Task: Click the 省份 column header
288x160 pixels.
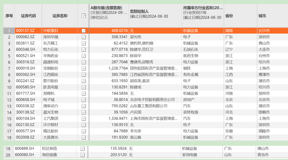Action: [240, 16]
